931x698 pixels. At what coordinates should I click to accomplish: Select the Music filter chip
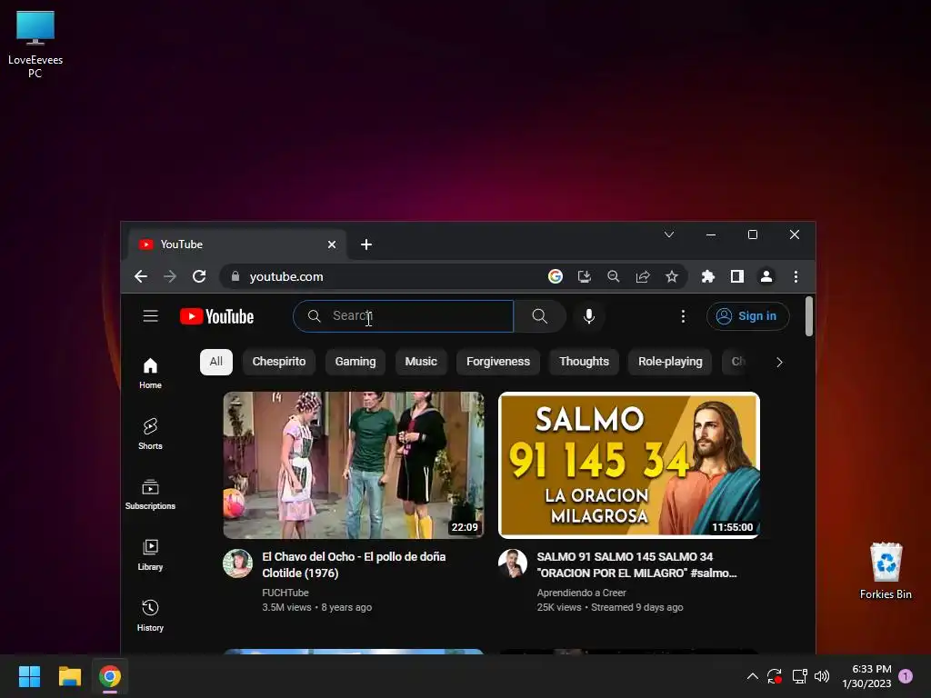421,362
